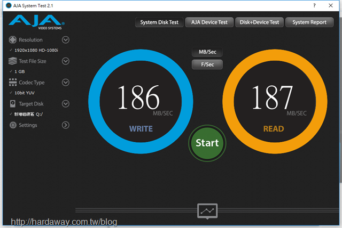Expand the Codec Type dropdown arrow
This screenshot has width=342, height=228.
[x=66, y=83]
